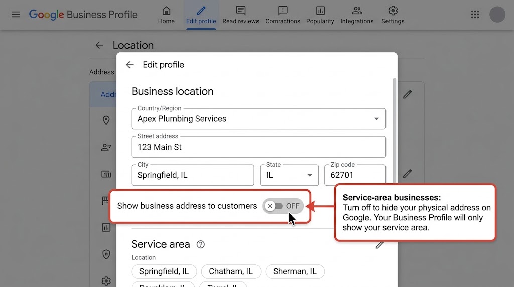
Task: Toggle Show business address to customers
Action: pos(283,206)
